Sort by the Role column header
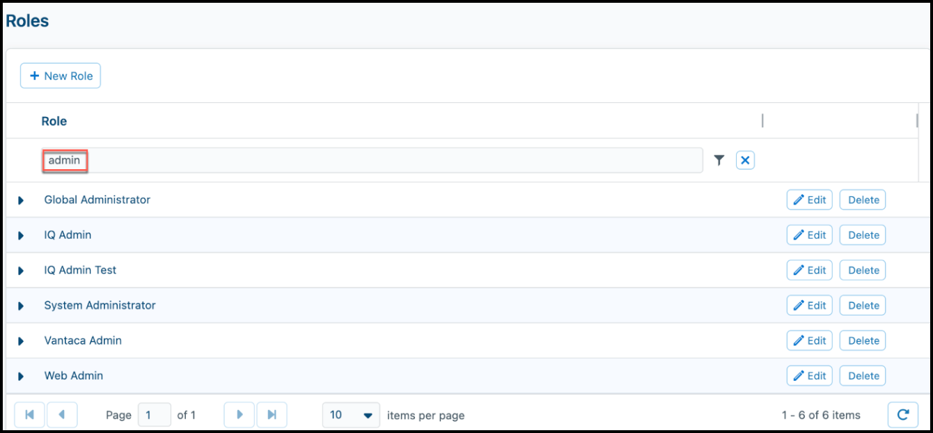The image size is (933, 433). pyautogui.click(x=54, y=121)
